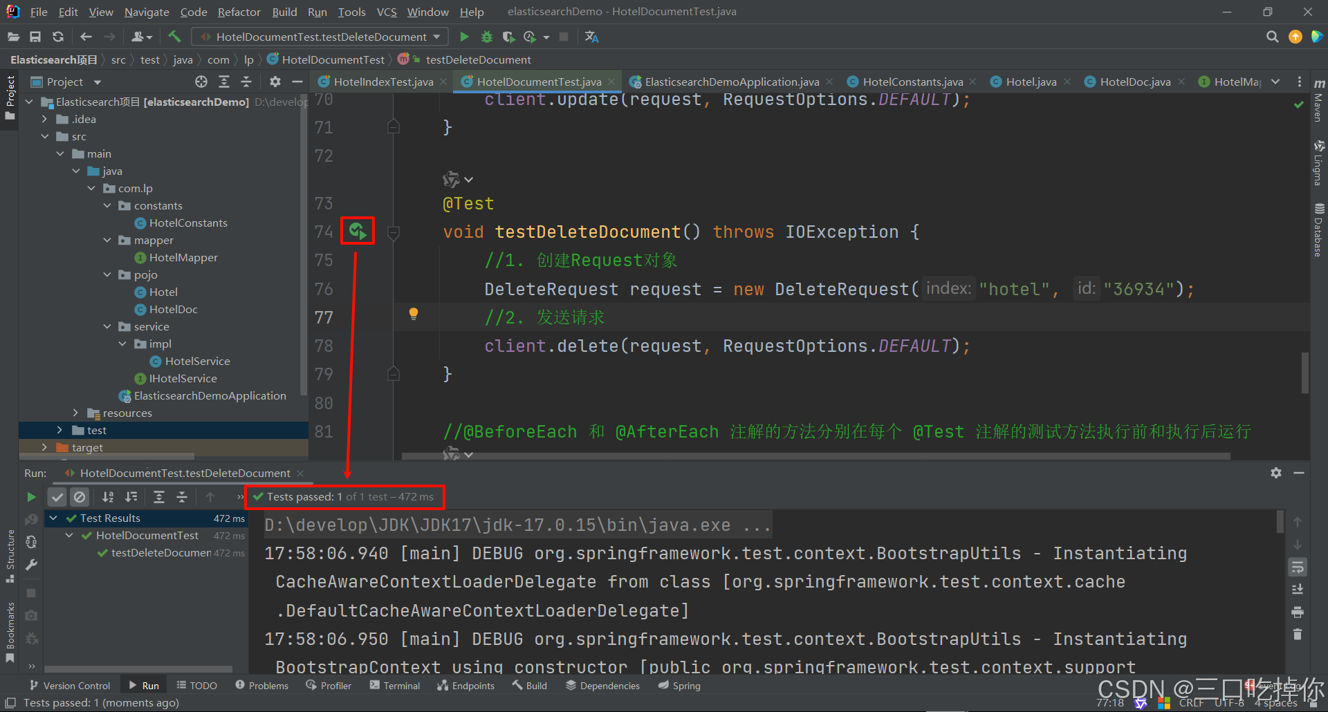Open Run panel settings gear

tap(1276, 473)
